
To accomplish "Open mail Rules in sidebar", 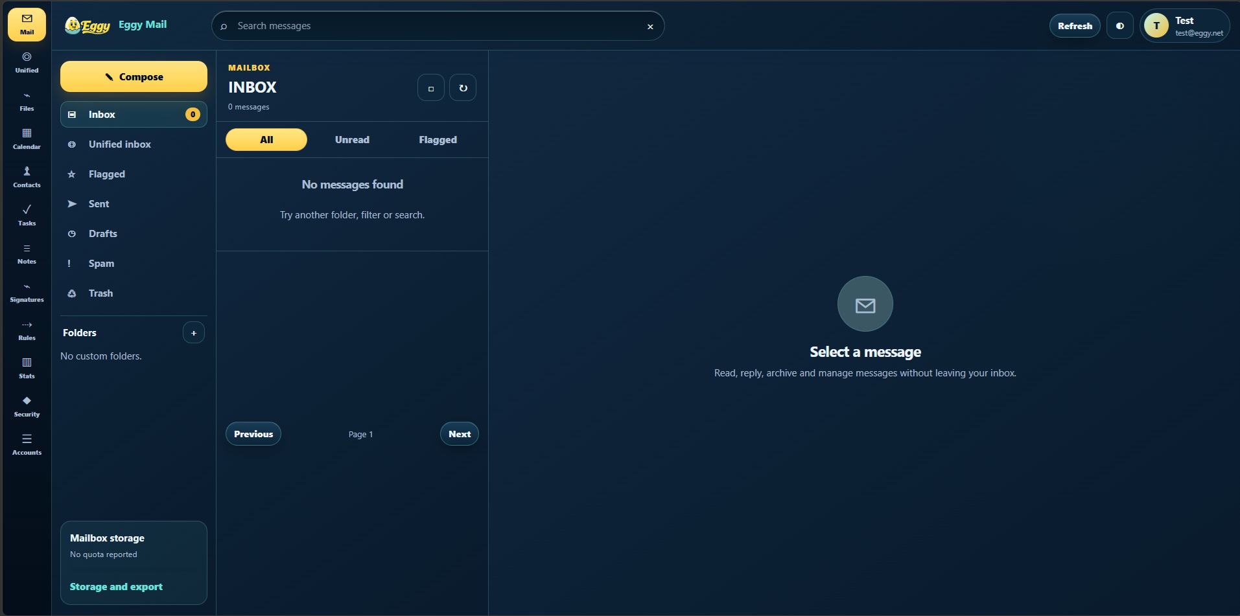I will coord(27,330).
